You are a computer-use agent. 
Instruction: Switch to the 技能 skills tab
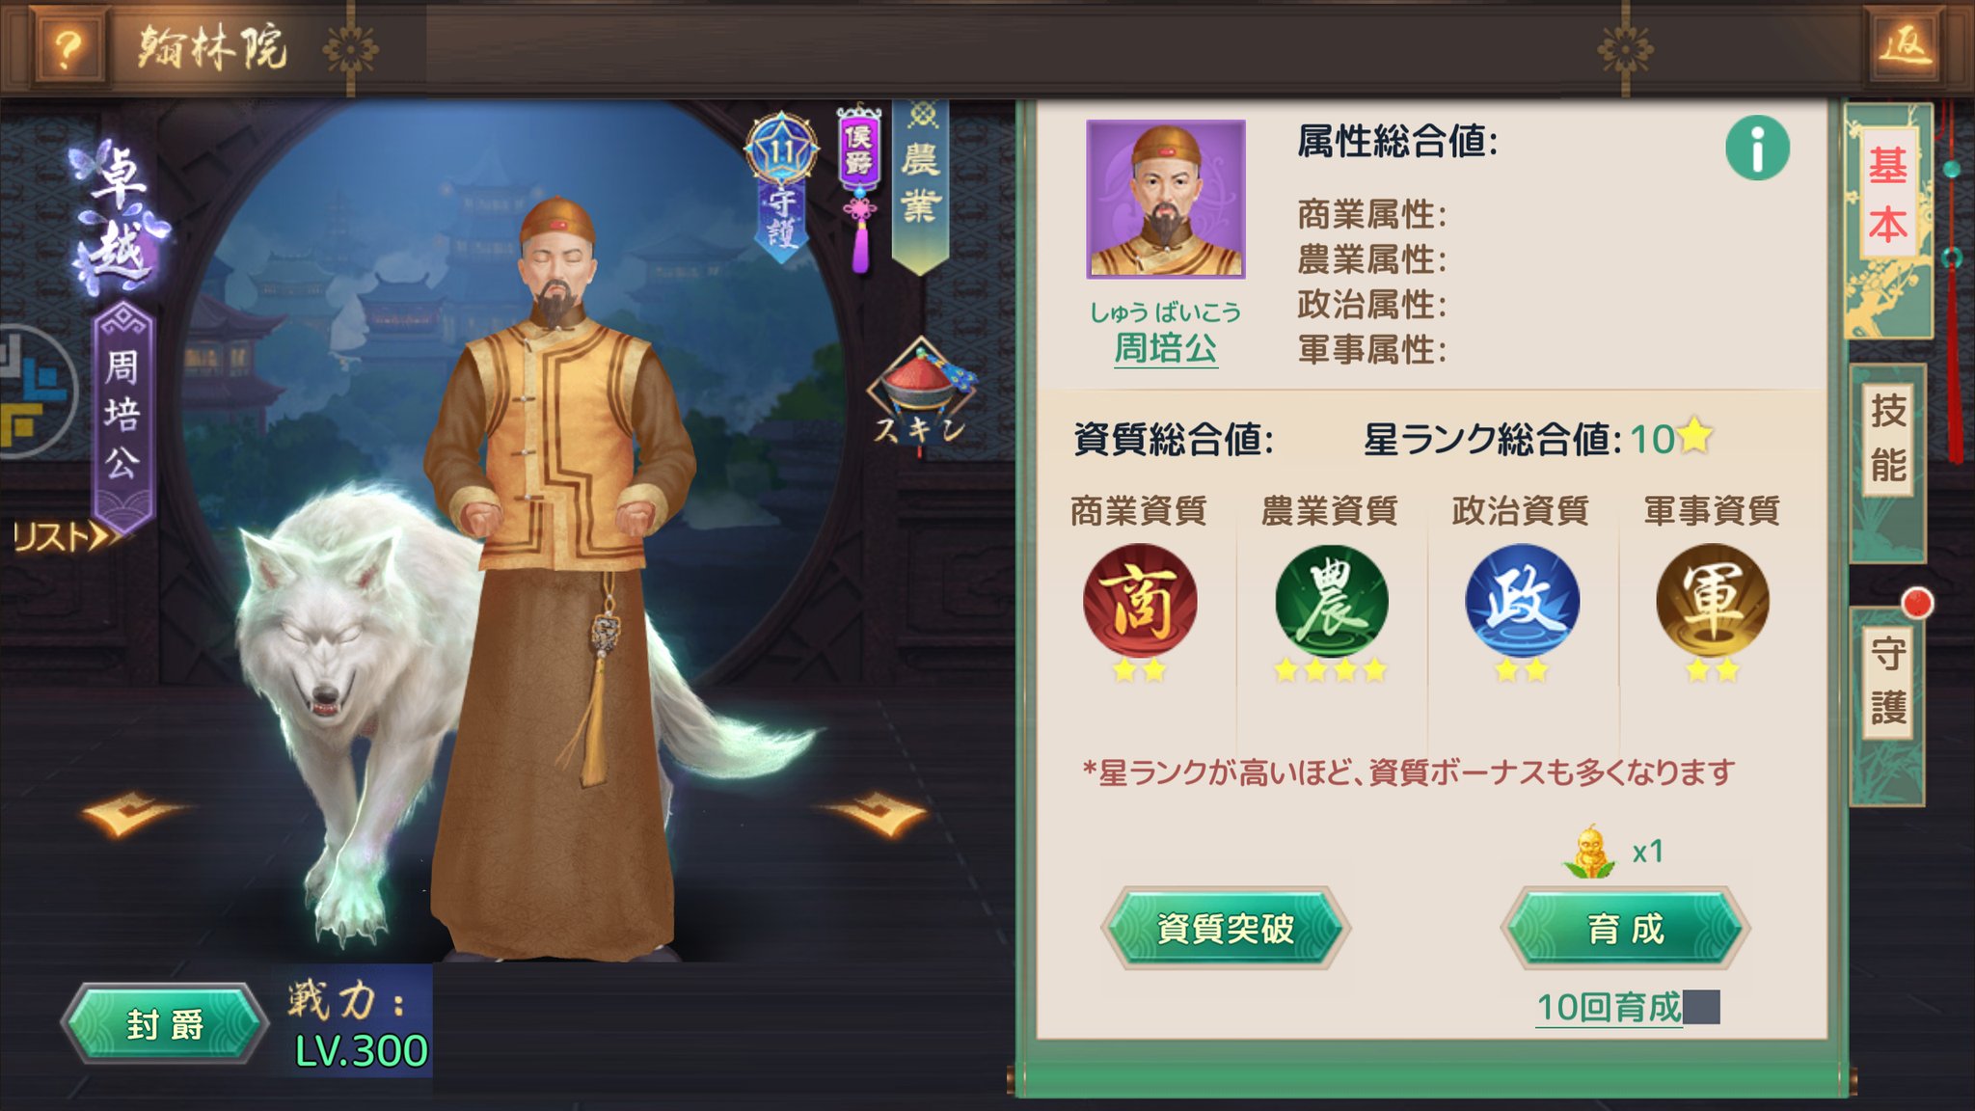point(1888,439)
